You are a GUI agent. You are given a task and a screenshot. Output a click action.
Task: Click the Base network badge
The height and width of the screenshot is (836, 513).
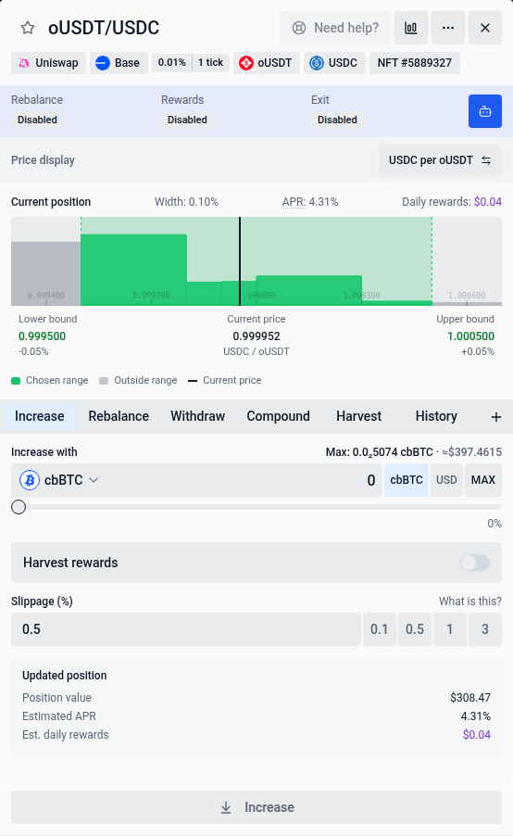pyautogui.click(x=119, y=63)
